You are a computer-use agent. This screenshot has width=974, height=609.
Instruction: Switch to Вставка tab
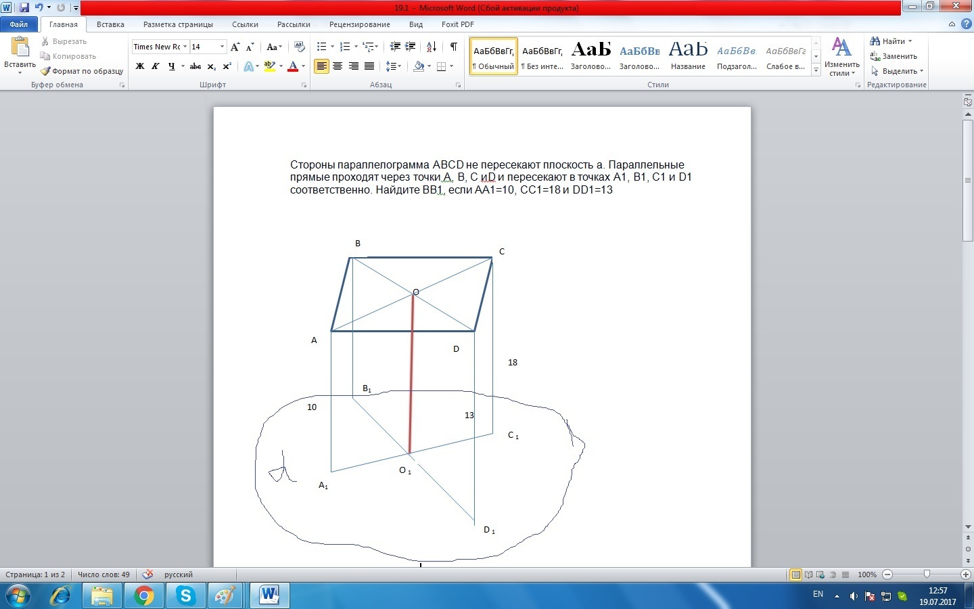pyautogui.click(x=110, y=24)
